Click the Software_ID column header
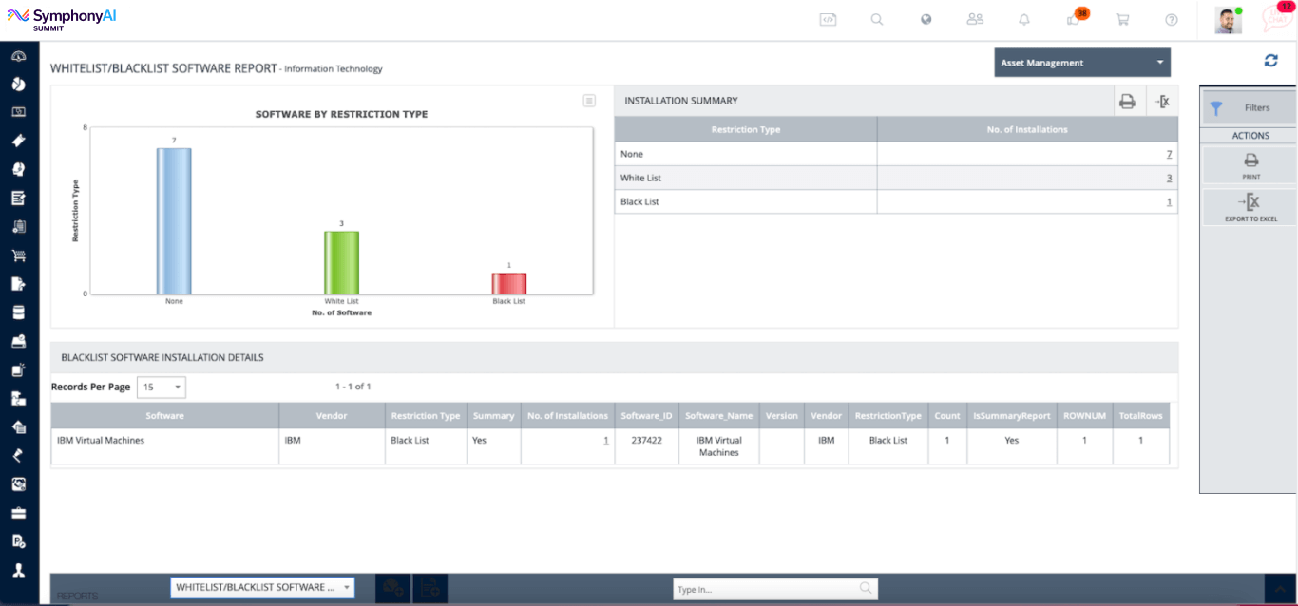The width and height of the screenshot is (1298, 606). pyautogui.click(x=647, y=416)
